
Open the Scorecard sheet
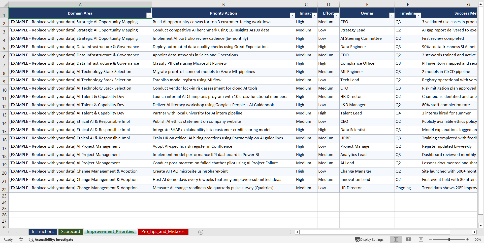coord(71,232)
